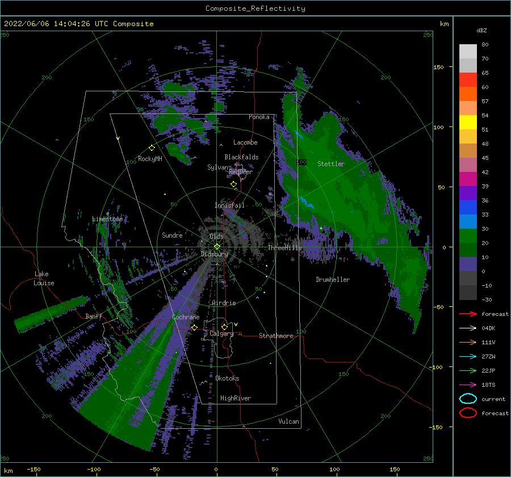Click the Cochrane city label
The image size is (511, 477).
pos(186,317)
